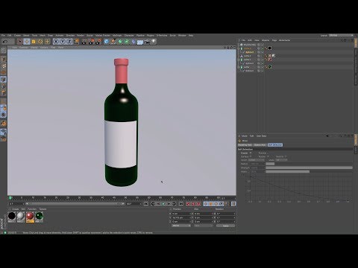Click the Enable Snap icon

(x=4, y=123)
